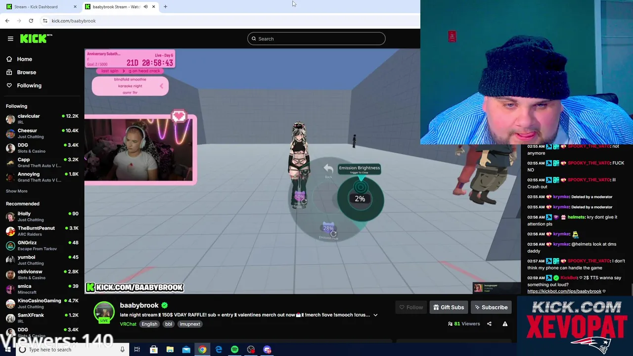Click baabybrook channel name

coord(139,305)
